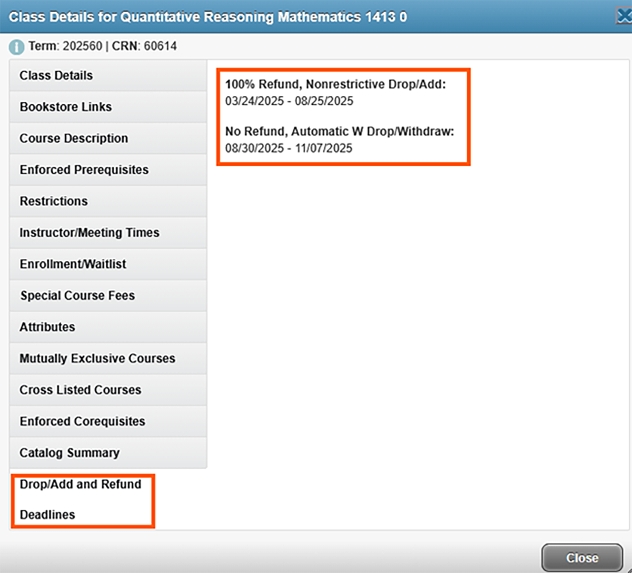Click the X icon in the title bar

pos(624,16)
